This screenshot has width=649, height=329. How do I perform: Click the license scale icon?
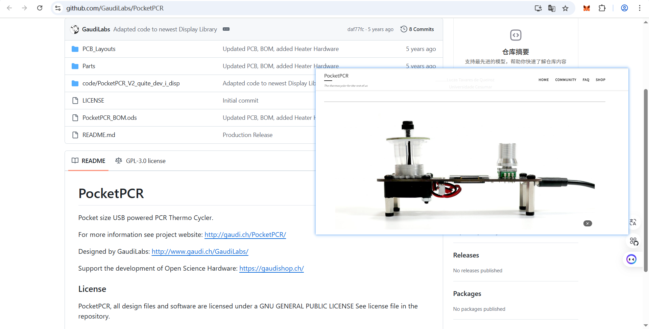pyautogui.click(x=118, y=161)
